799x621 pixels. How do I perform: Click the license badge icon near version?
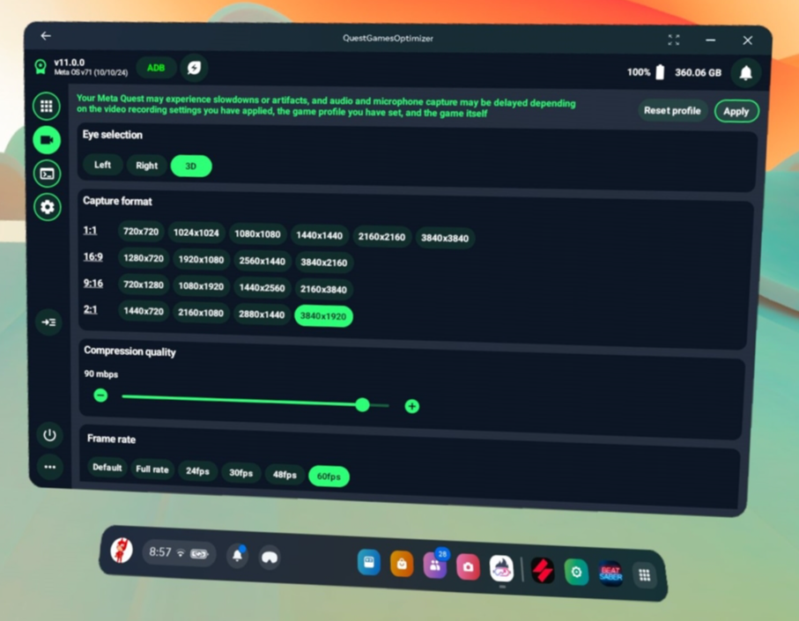pyautogui.click(x=41, y=67)
